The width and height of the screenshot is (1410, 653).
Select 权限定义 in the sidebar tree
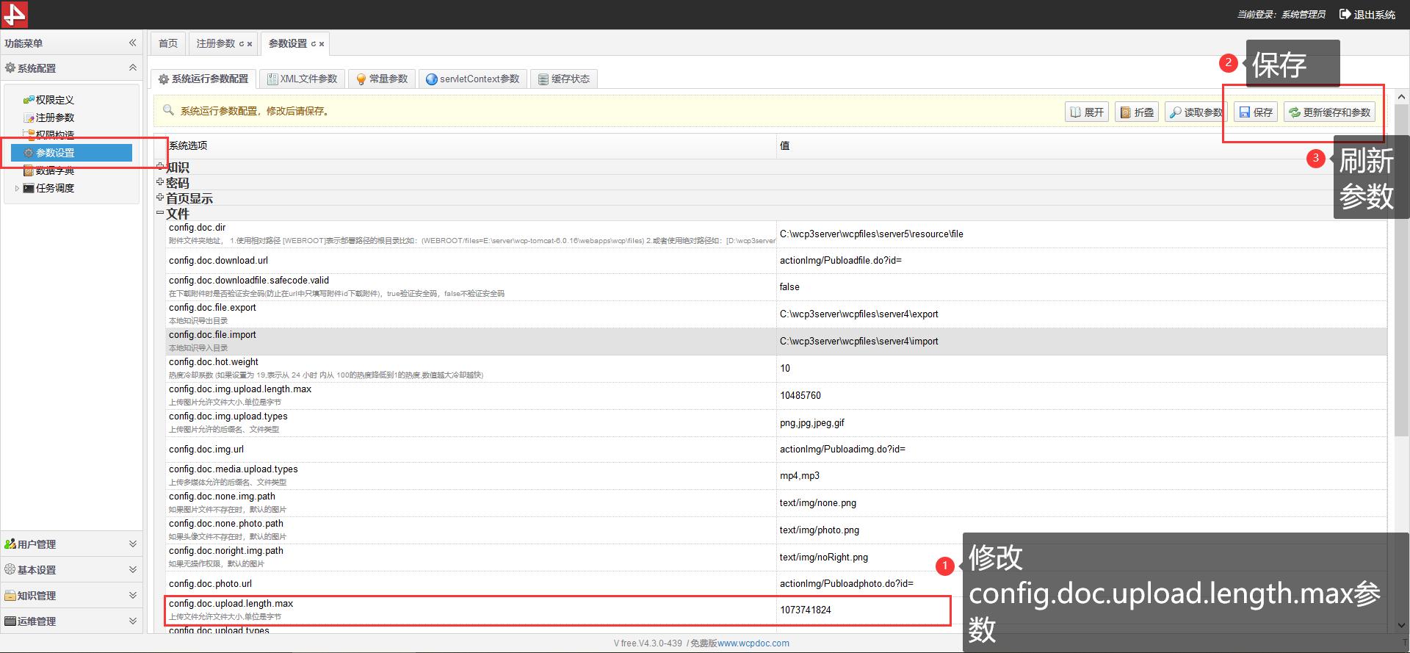point(55,100)
